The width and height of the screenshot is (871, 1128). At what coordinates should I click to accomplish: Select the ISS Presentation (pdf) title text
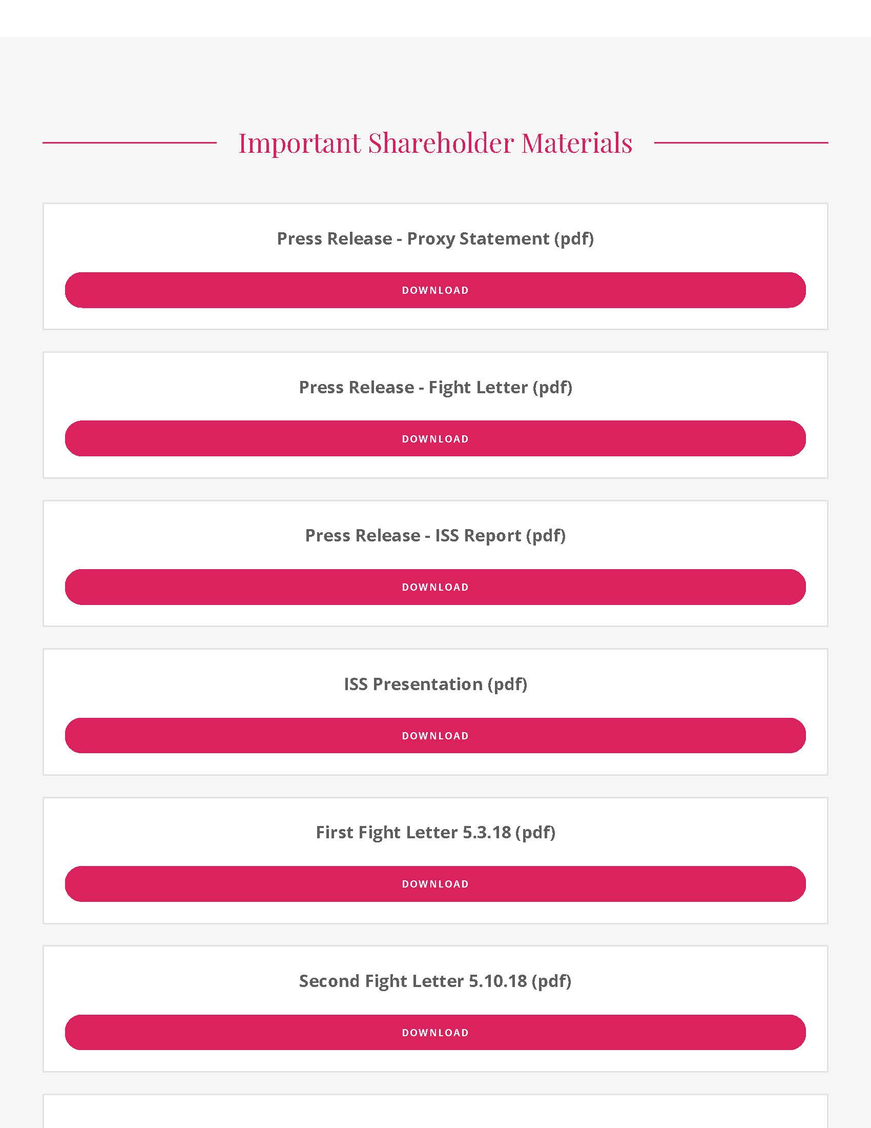tap(435, 684)
